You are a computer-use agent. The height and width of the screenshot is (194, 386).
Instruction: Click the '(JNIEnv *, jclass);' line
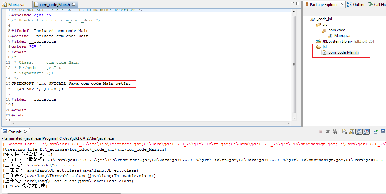(x=40, y=89)
